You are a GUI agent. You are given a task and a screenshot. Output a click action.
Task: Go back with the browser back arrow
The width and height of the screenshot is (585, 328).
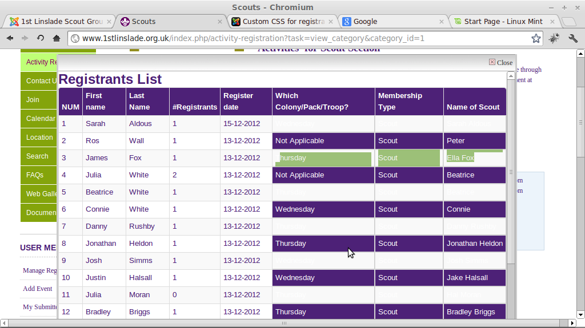point(10,38)
